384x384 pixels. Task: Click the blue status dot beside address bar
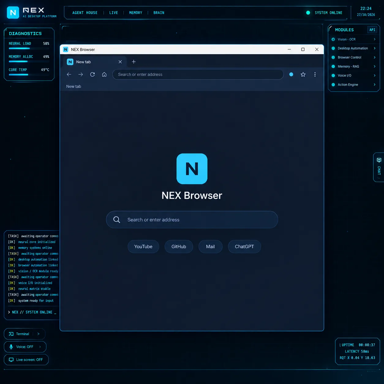(x=291, y=74)
